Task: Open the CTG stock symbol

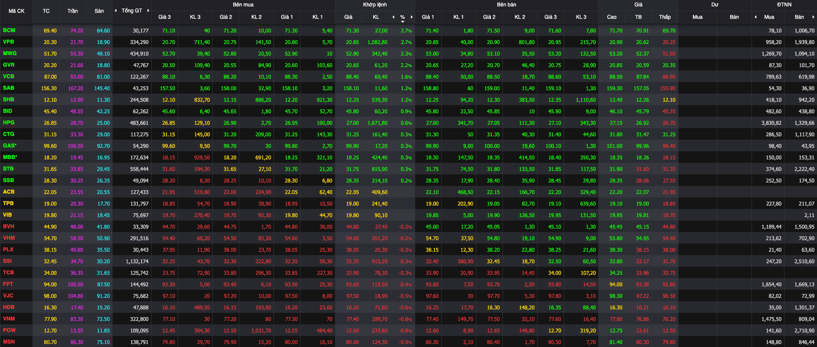Action: 9,134
